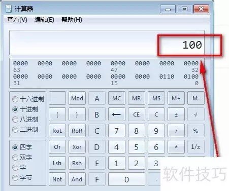The width and height of the screenshot is (229, 191).
Task: Click the multiply asterisk key
Action: (x=176, y=147)
